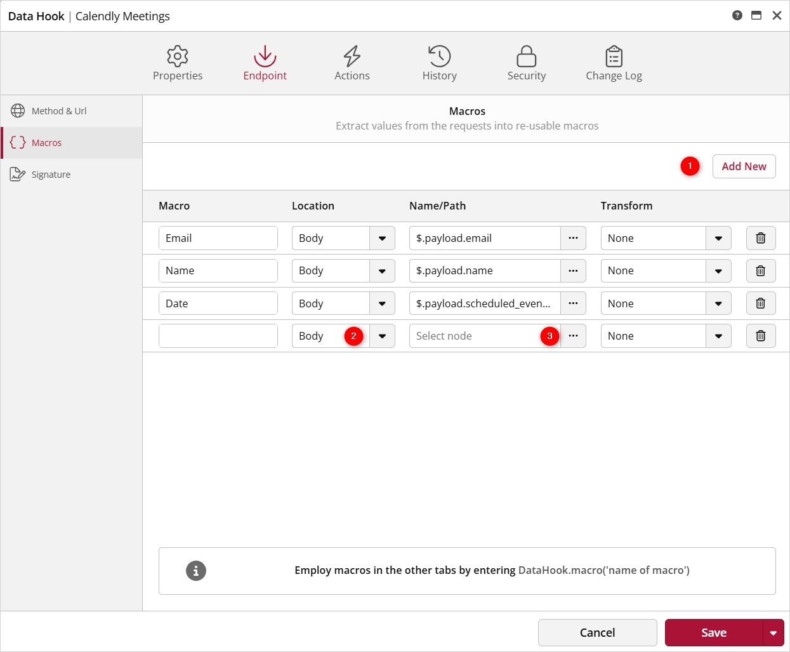Delete the Name macro row
This screenshot has width=790, height=652.
(761, 271)
